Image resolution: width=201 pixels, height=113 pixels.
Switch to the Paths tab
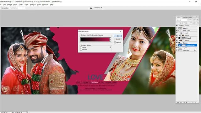click(191, 18)
